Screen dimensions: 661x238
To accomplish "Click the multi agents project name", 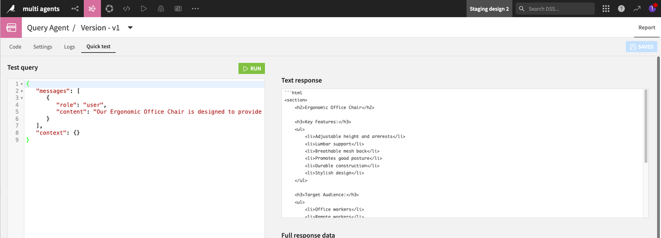I will pos(41,9).
